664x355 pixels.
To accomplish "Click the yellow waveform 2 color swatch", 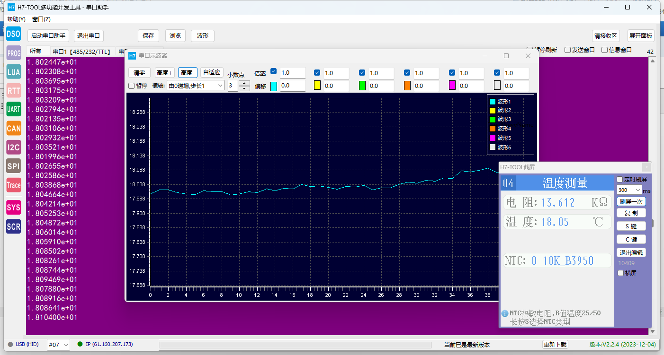I will pos(318,86).
